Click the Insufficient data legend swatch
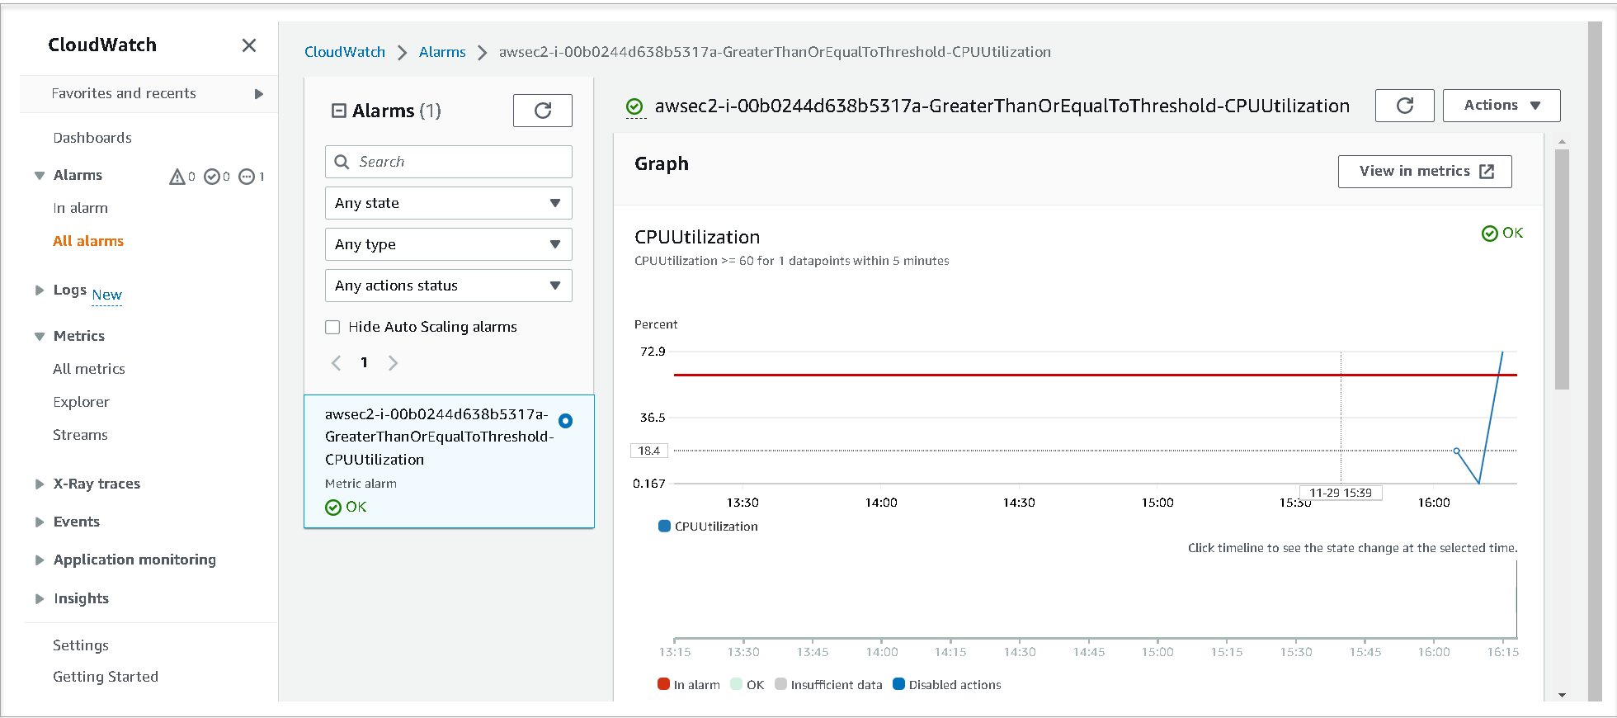This screenshot has height=718, width=1617. coord(780,684)
